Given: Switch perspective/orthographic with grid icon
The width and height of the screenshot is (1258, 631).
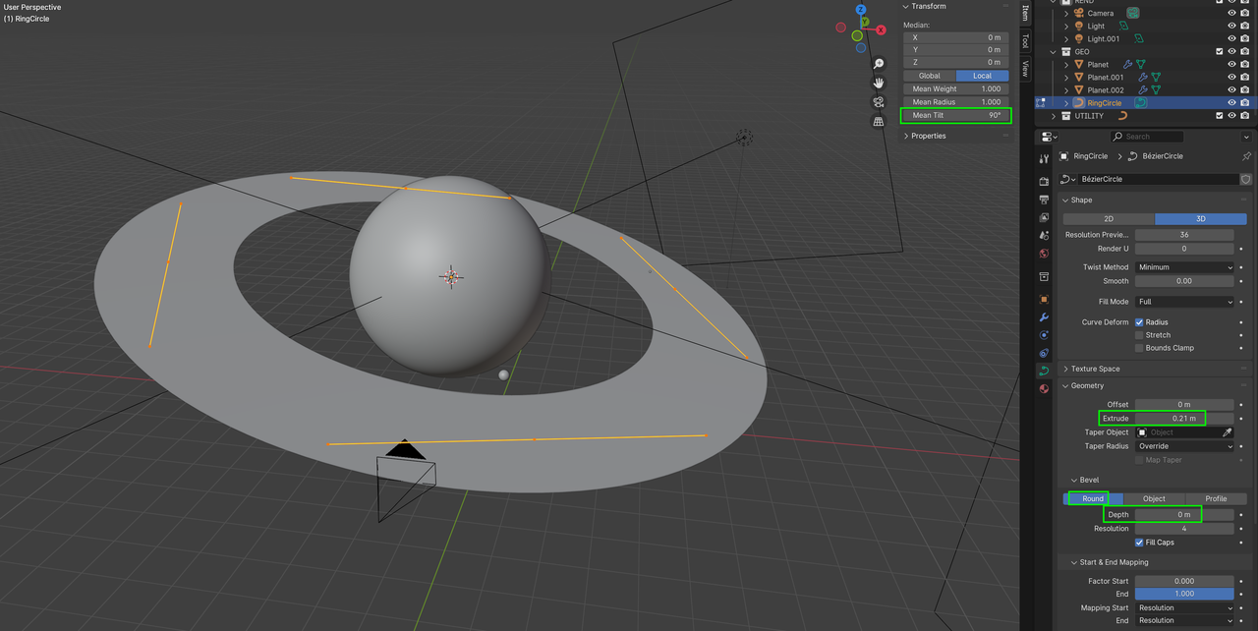Looking at the screenshot, I should [879, 122].
